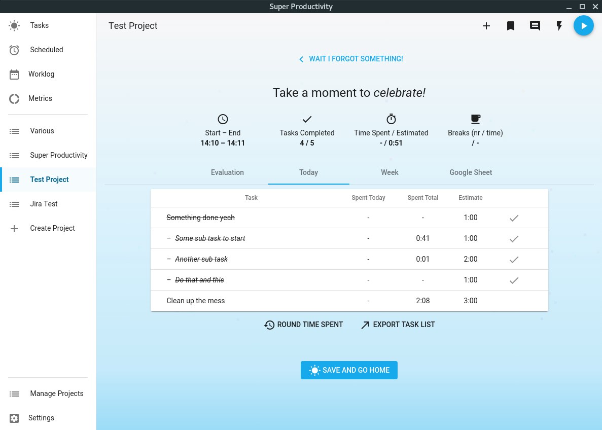Open Metrics via the donut chart icon
The width and height of the screenshot is (602, 430).
14,99
